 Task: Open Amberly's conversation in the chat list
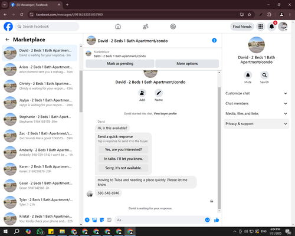(x=40, y=152)
